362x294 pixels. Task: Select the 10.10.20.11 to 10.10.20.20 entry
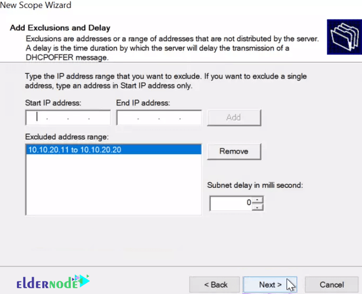click(113, 150)
